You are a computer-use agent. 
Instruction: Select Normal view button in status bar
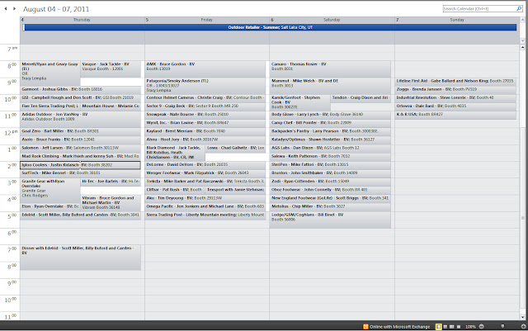pyautogui.click(x=438, y=327)
